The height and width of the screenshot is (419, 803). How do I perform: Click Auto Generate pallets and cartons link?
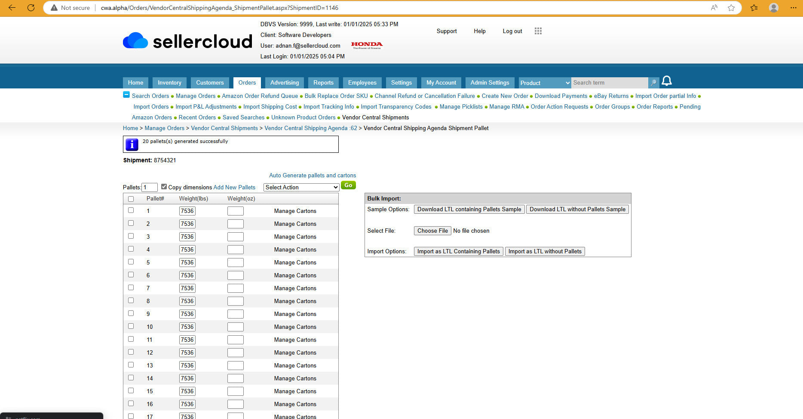[313, 175]
